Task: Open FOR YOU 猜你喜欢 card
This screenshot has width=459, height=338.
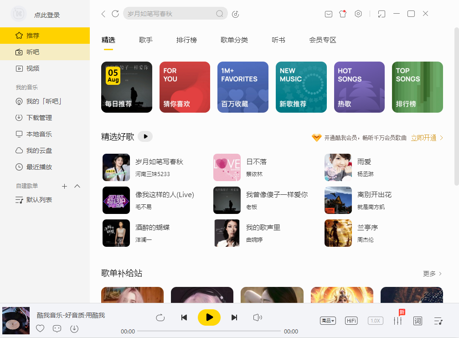Action: (185, 87)
